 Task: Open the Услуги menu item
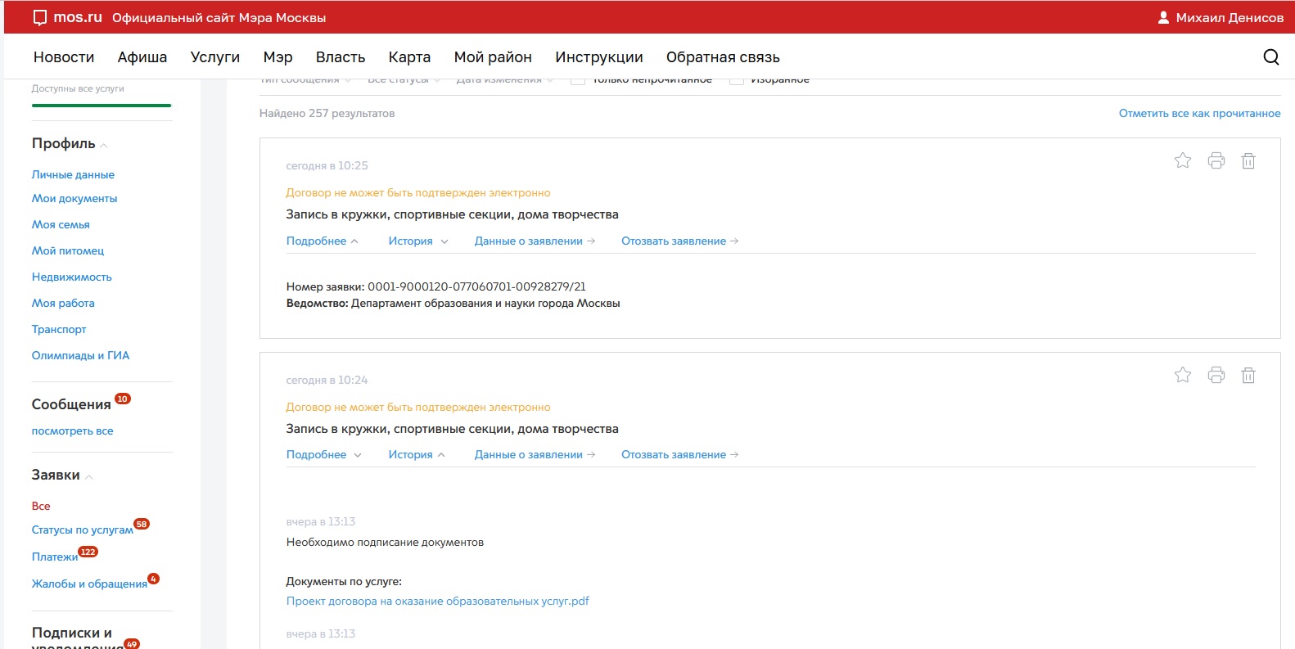[214, 57]
